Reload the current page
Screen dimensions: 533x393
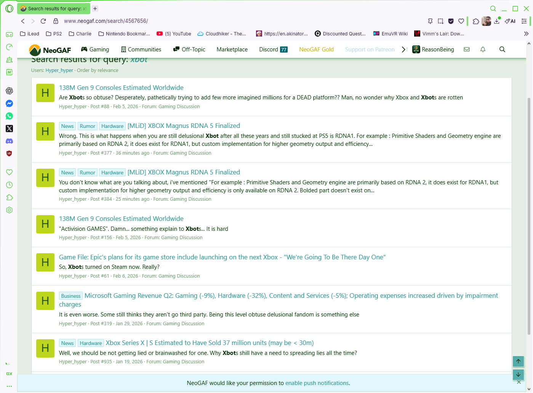pos(43,21)
